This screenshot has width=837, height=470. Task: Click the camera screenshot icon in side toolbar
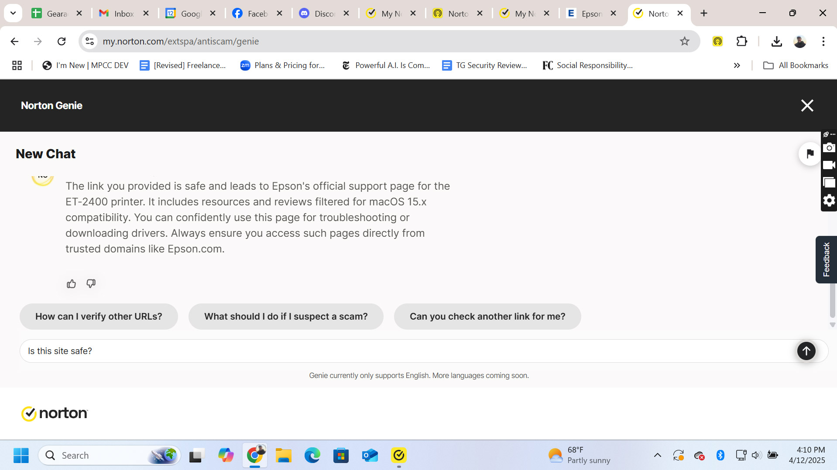[x=829, y=148]
